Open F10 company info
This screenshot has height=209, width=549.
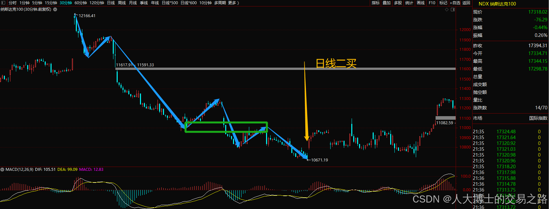click(432, 3)
